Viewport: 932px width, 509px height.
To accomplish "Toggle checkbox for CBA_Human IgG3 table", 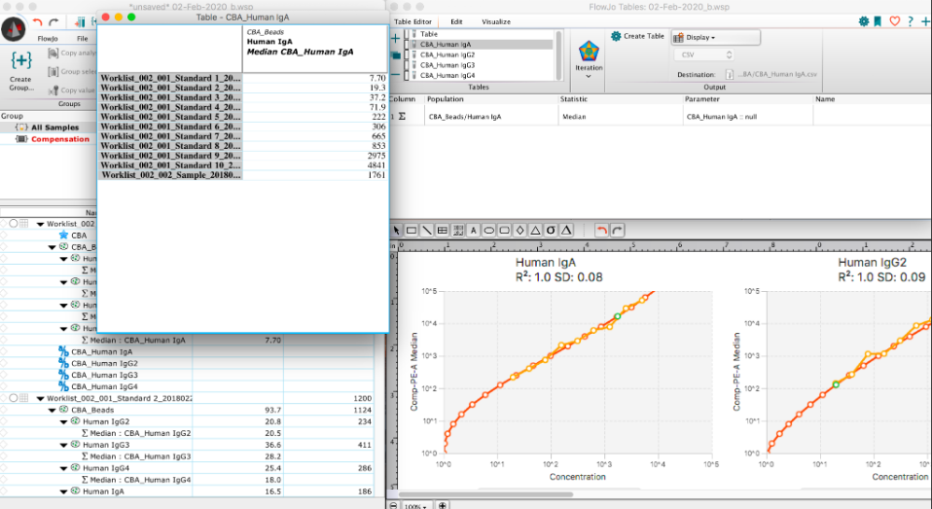I will pos(408,65).
